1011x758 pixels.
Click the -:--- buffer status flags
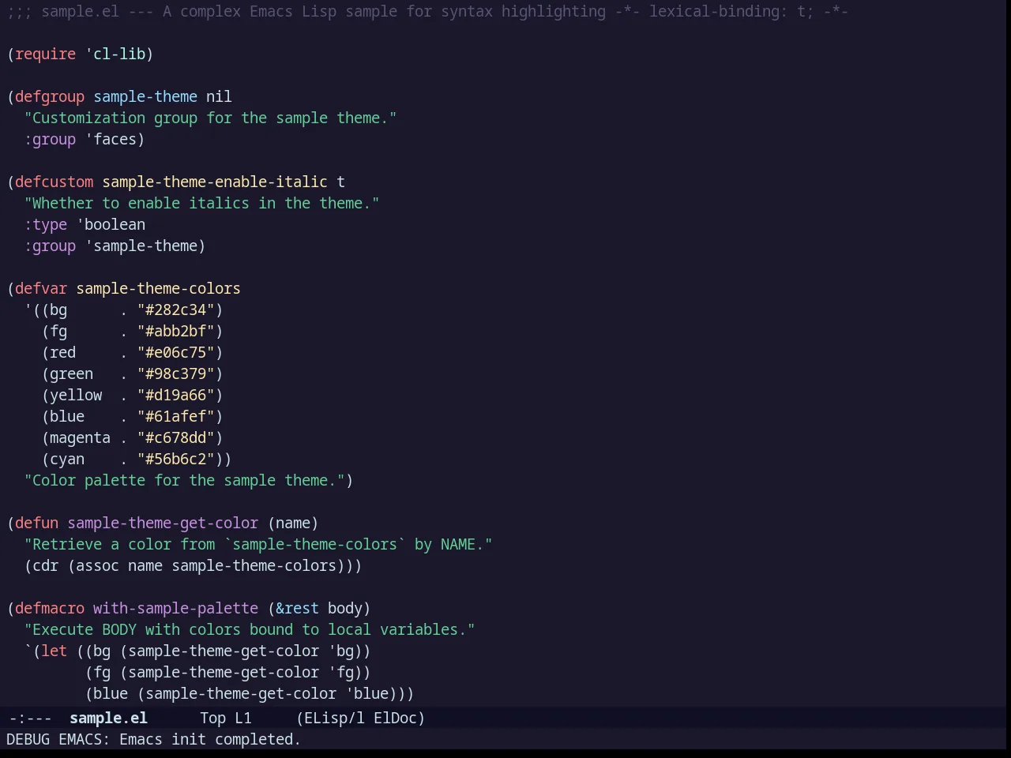point(30,718)
